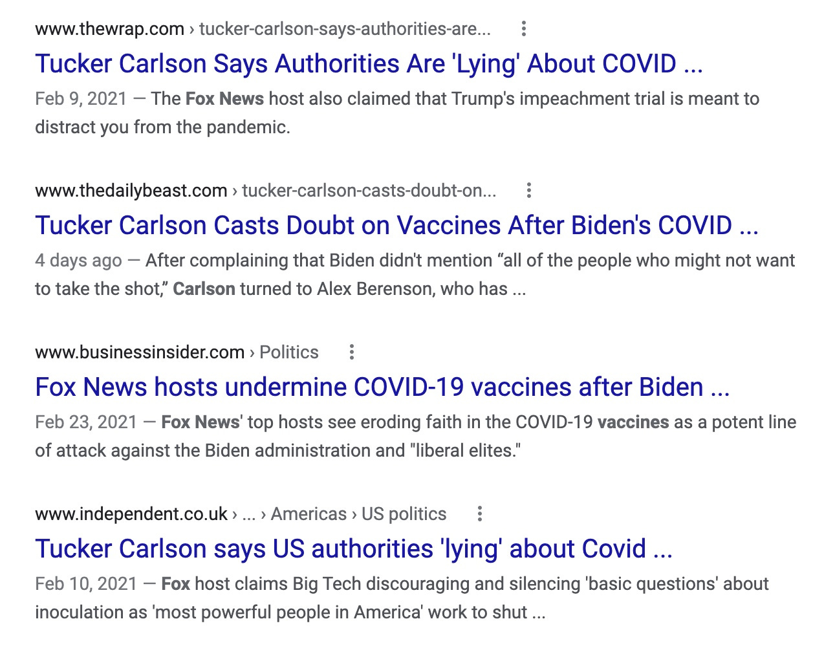Click the www.businessinsider.com site address

(x=140, y=352)
